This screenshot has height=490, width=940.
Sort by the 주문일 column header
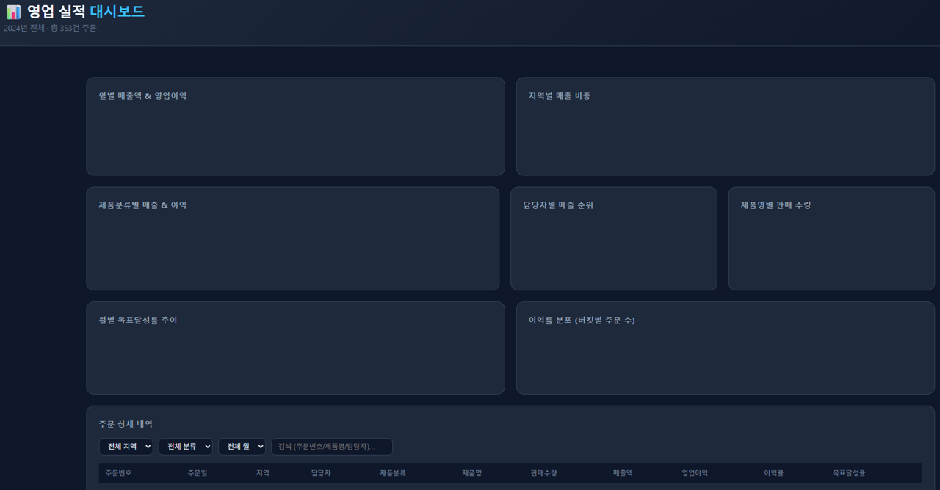[x=198, y=473]
